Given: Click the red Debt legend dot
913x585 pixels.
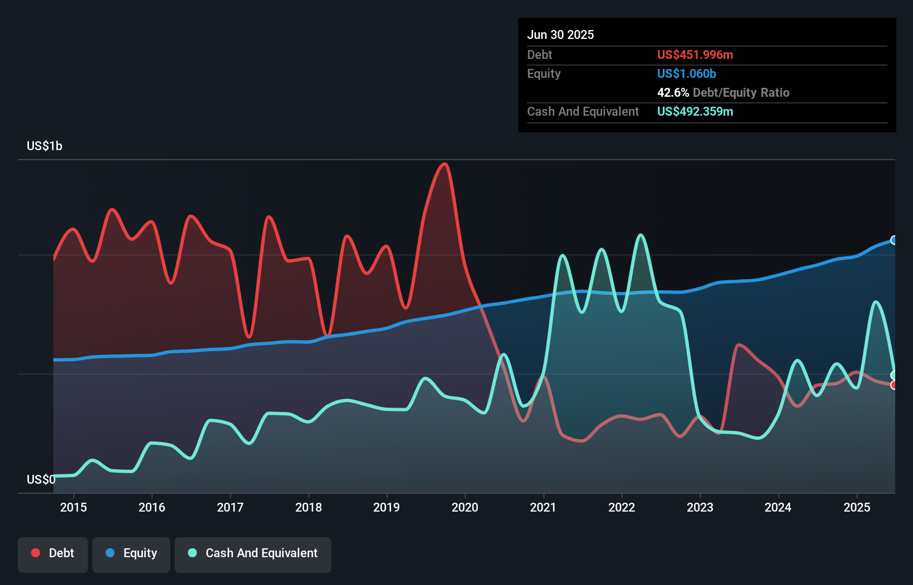Looking at the screenshot, I should pyautogui.click(x=36, y=553).
